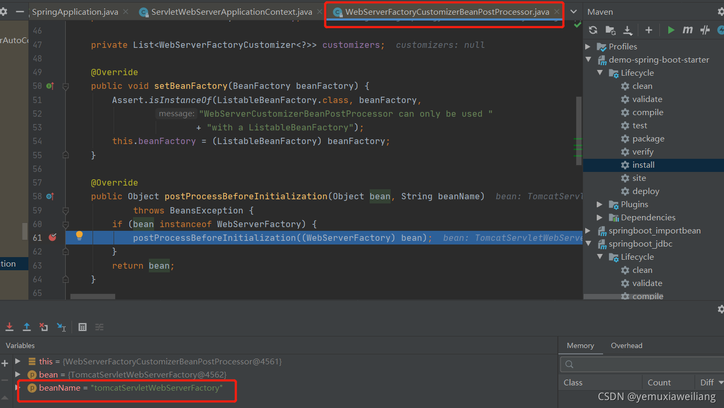Click implements gutter icon at line 58
This screenshot has height=408, width=724.
click(x=50, y=196)
